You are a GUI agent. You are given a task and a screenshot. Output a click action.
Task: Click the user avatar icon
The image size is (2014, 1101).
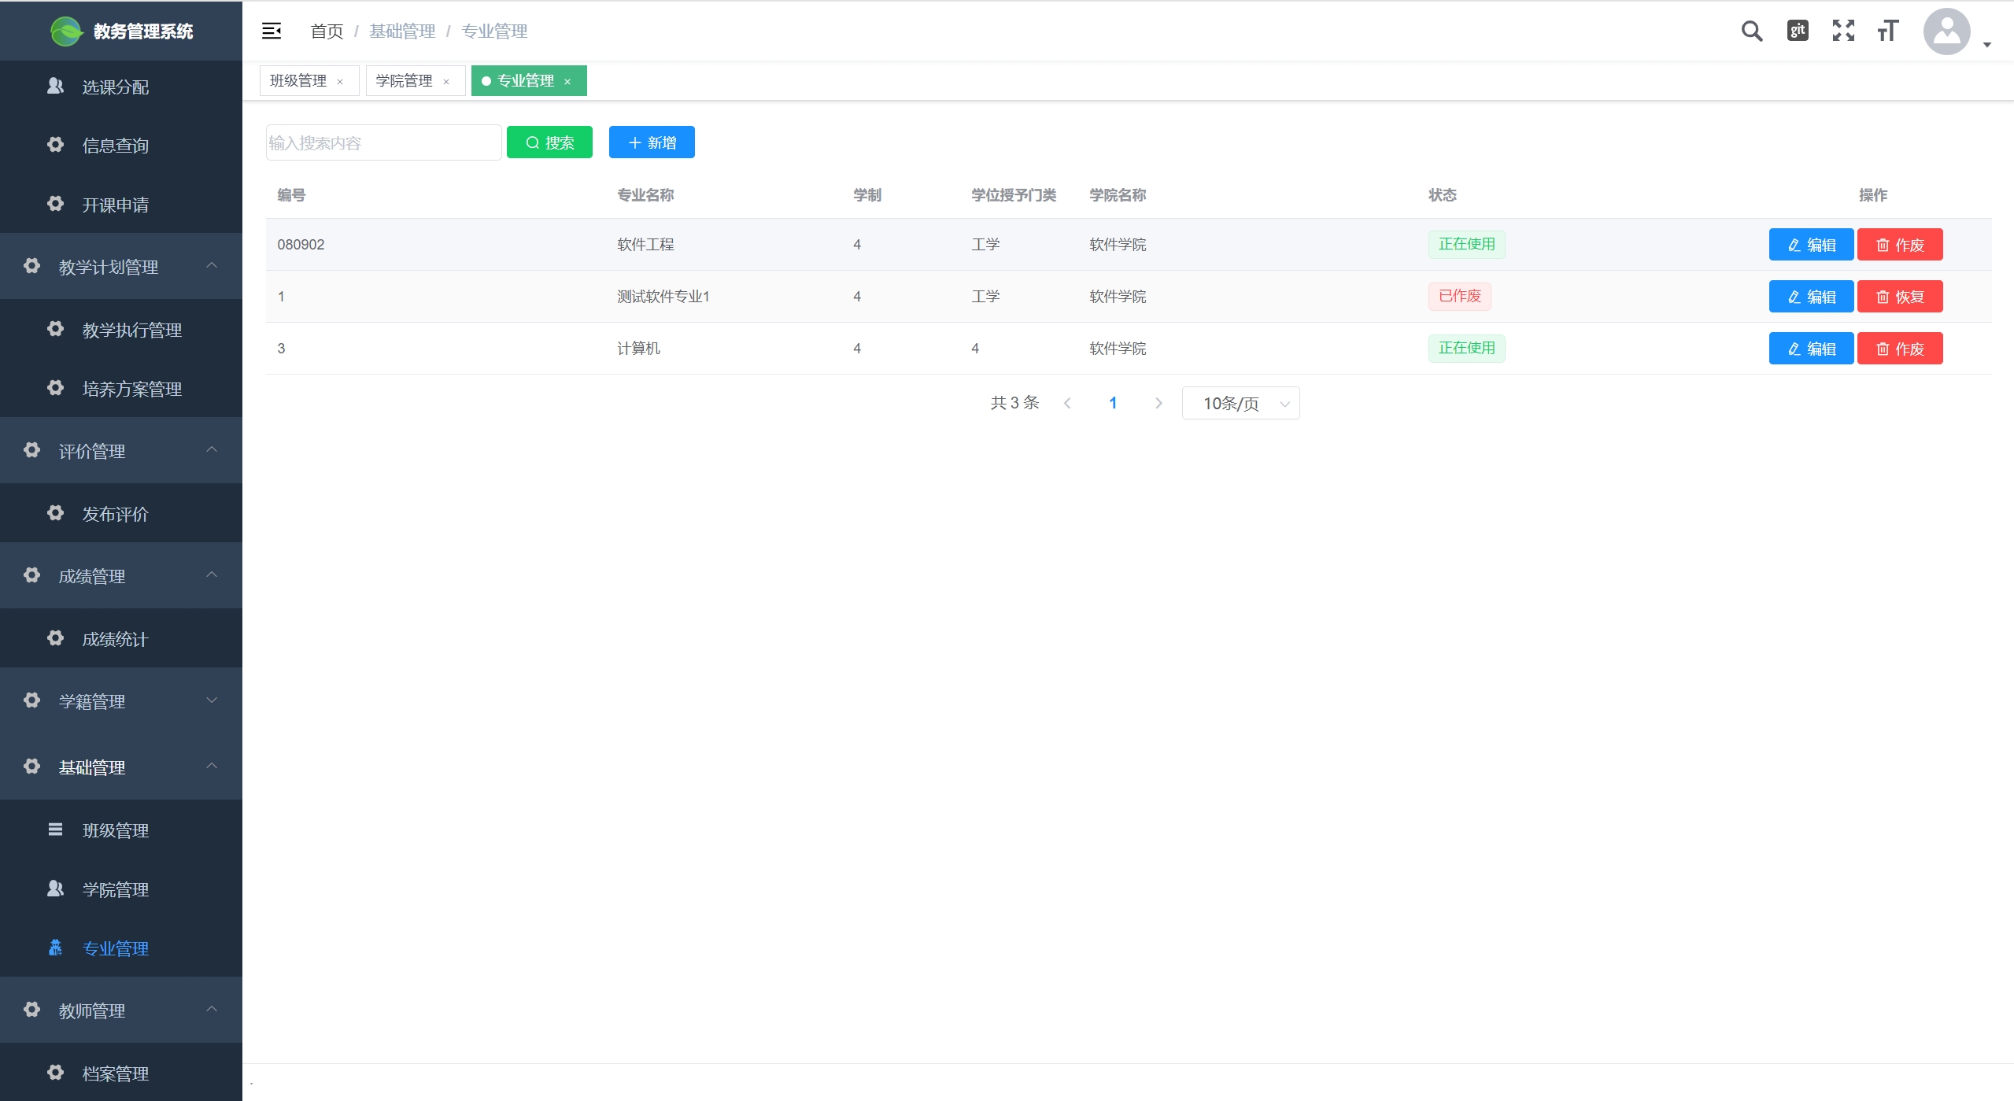pyautogui.click(x=1946, y=31)
